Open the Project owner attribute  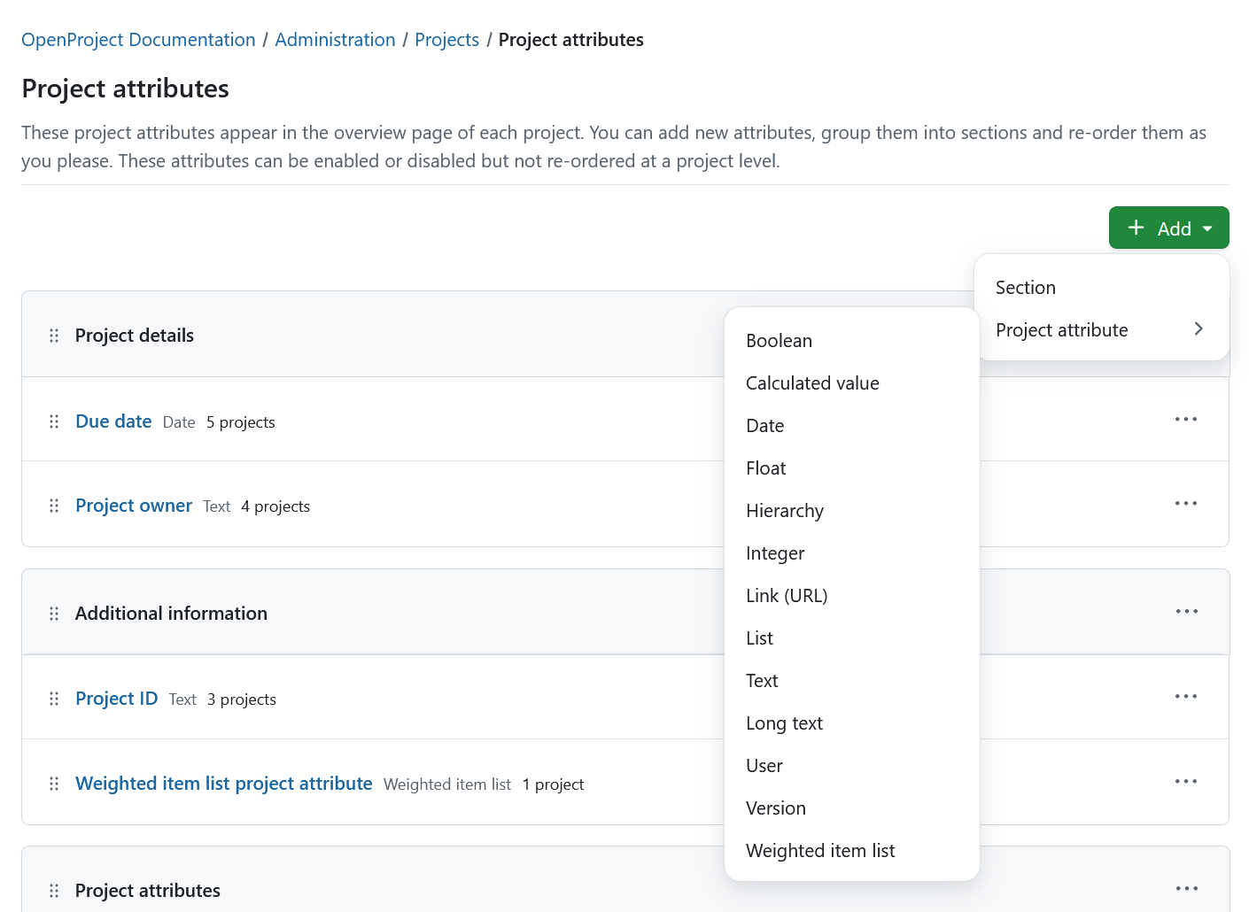coord(134,505)
